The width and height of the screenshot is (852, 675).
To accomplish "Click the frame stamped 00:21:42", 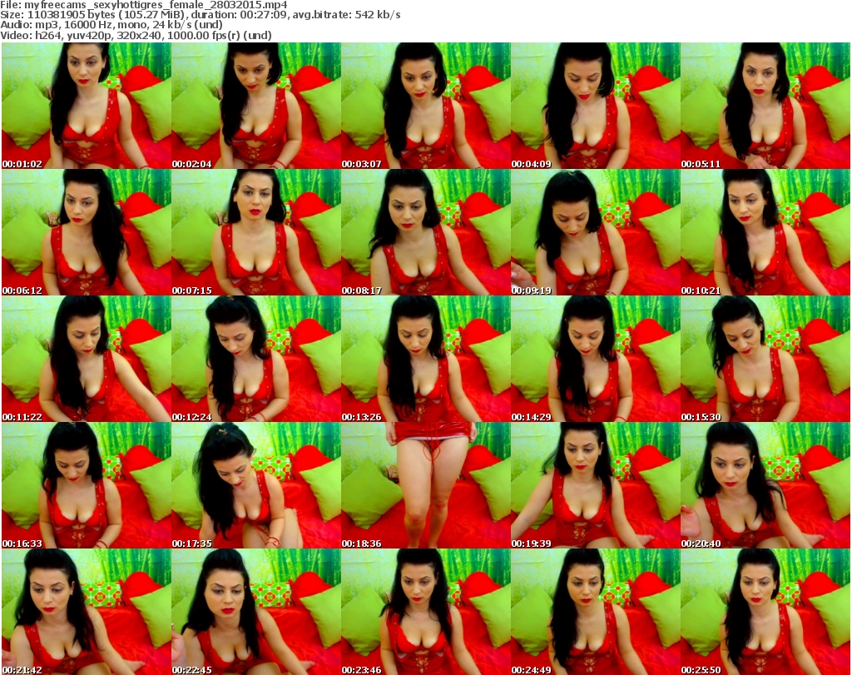I will [x=87, y=612].
